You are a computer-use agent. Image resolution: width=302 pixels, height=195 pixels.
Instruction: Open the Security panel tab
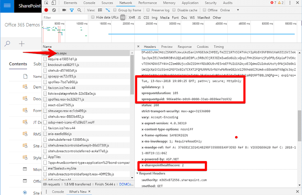[211, 3]
